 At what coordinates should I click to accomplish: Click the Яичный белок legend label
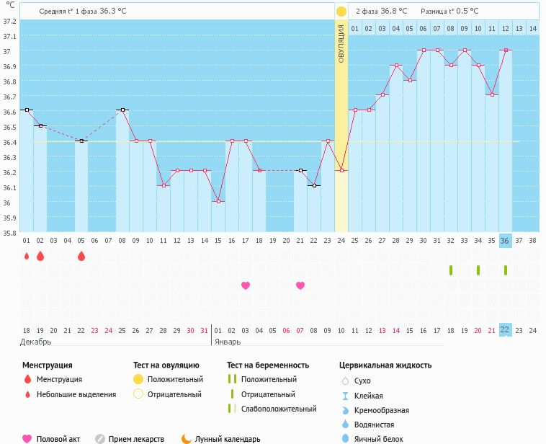[378, 439]
